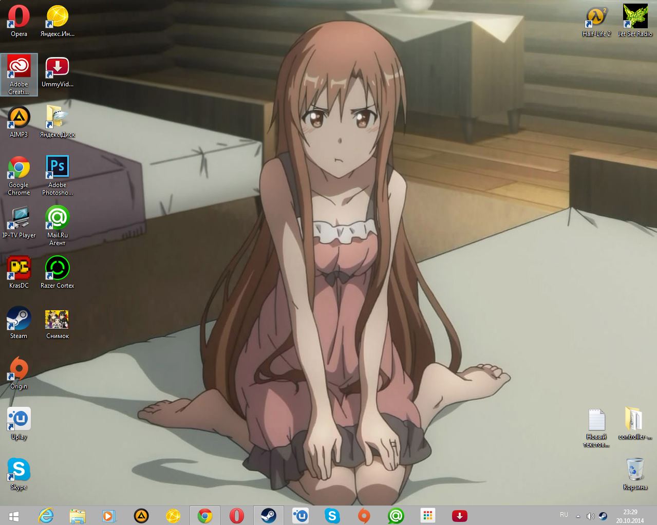Switch to Steam in the taskbar
This screenshot has width=657, height=525.
(x=269, y=515)
